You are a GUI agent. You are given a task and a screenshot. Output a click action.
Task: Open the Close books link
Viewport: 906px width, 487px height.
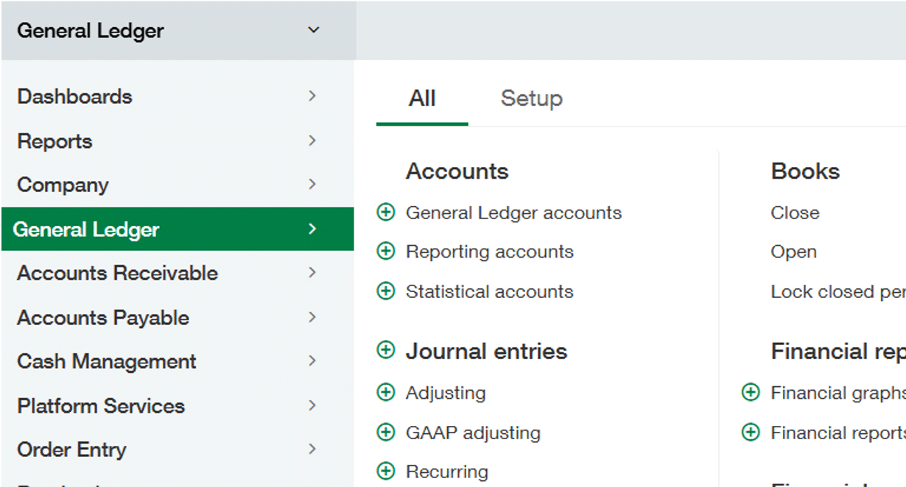point(795,213)
